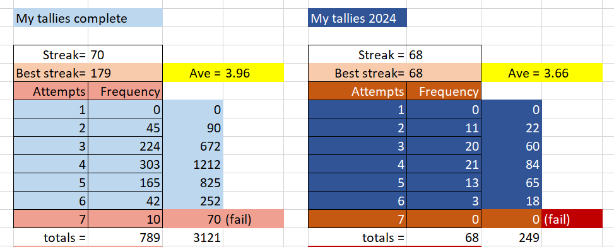Screen dimensions: 614x247
Task: Select the cell with value 249
Action: pyautogui.click(x=512, y=238)
